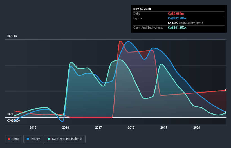Viewport: 231px width, 148px height.
Task: Click the 2017 x-axis label
Action: tap(98, 127)
